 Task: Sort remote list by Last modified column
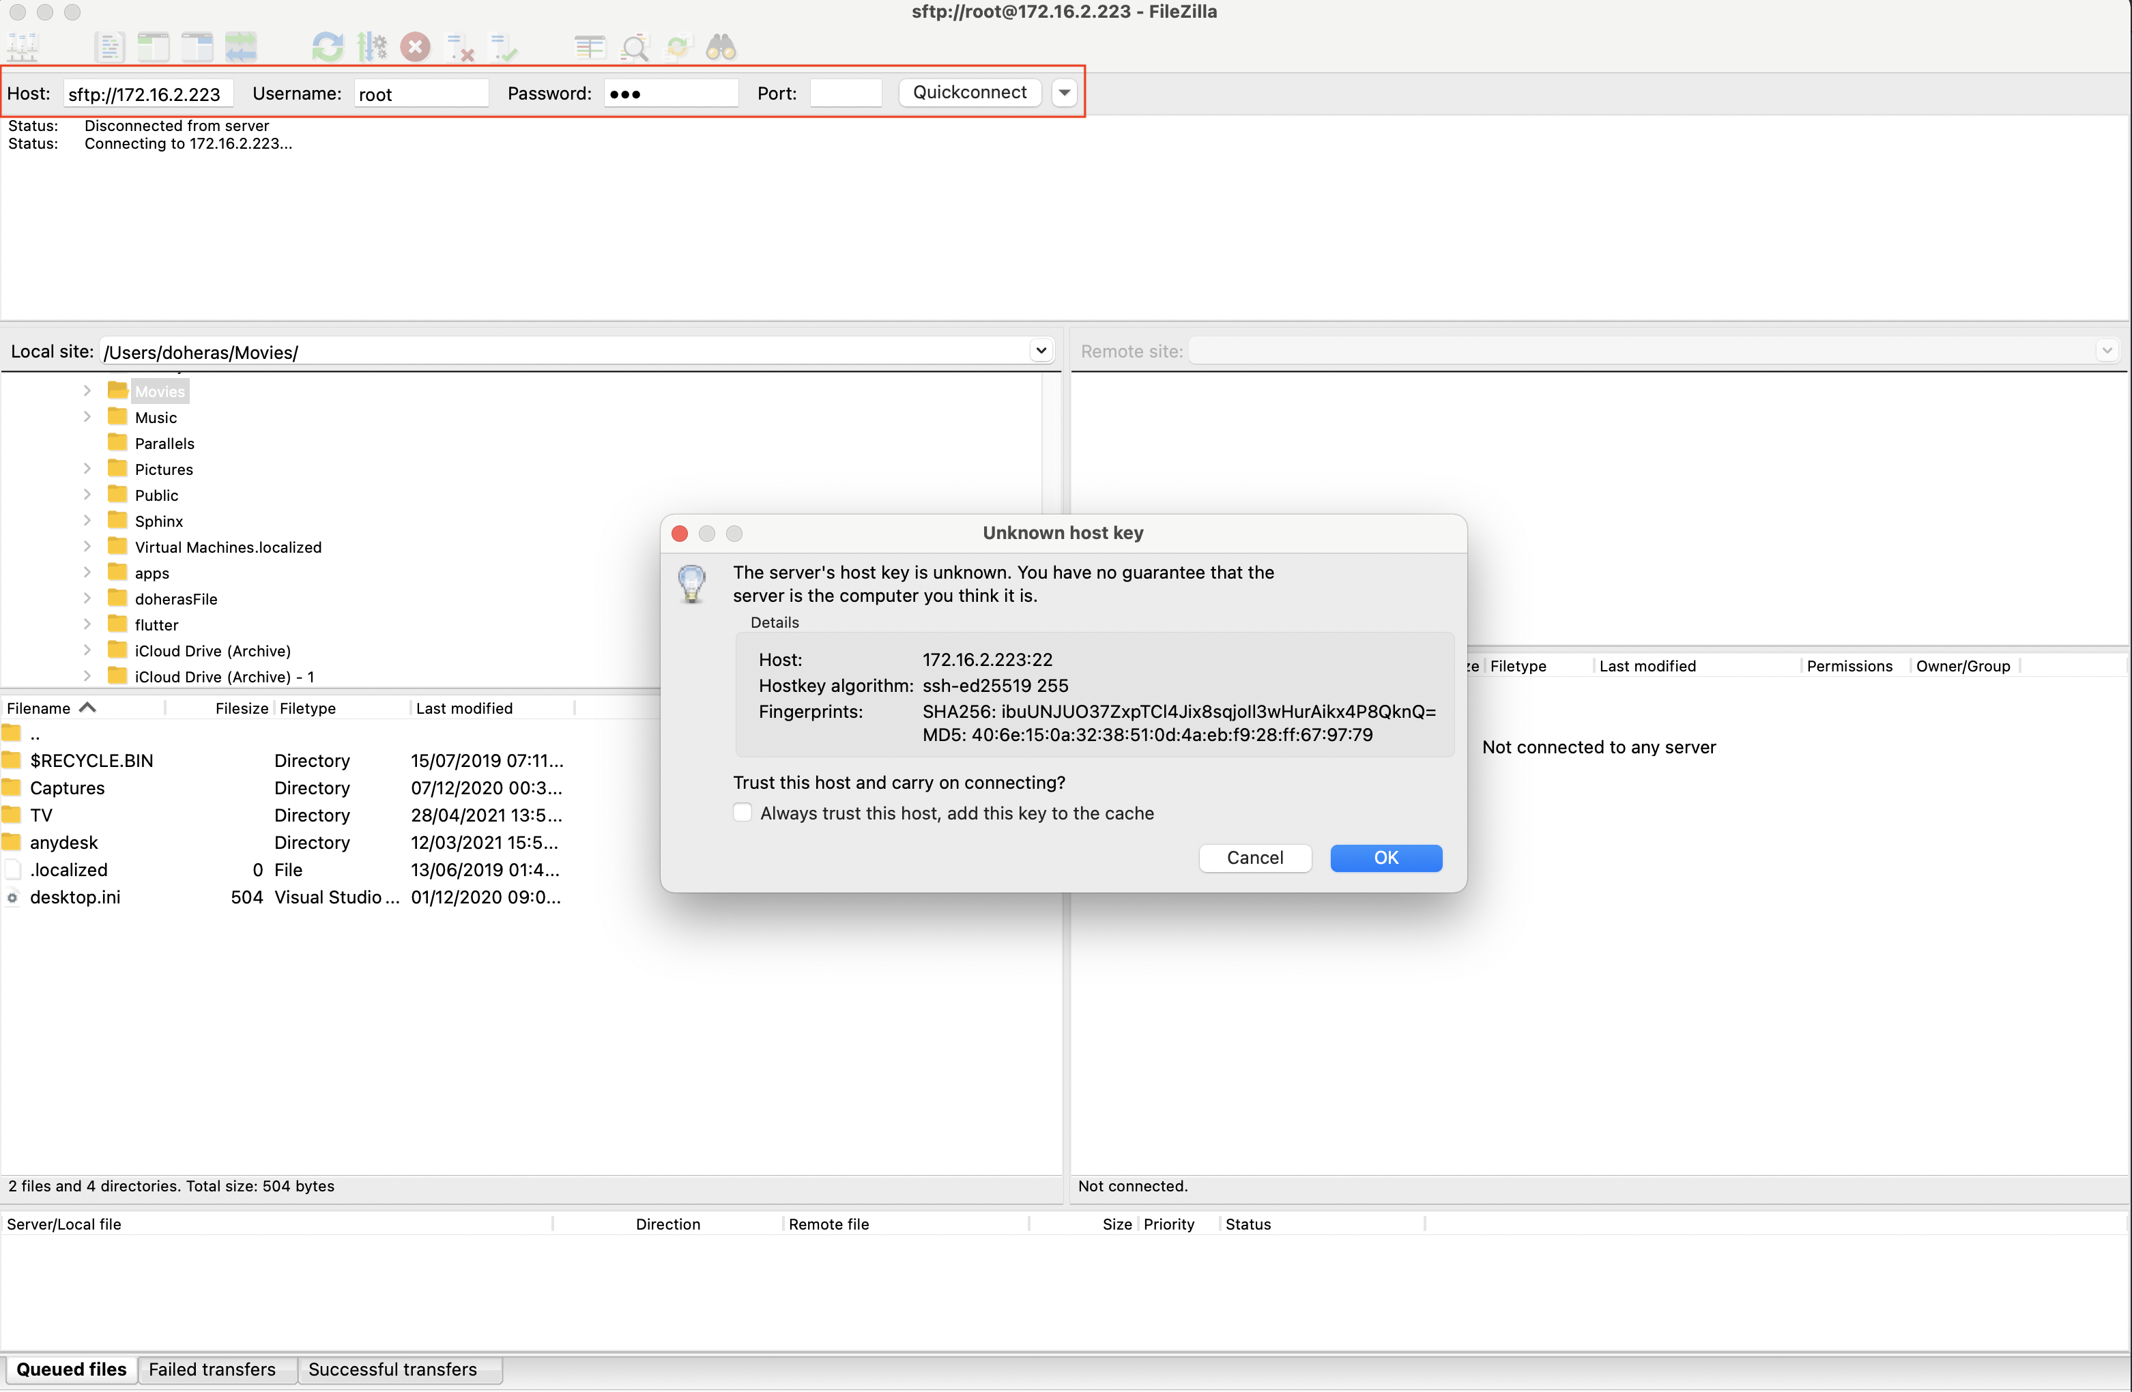click(1697, 665)
